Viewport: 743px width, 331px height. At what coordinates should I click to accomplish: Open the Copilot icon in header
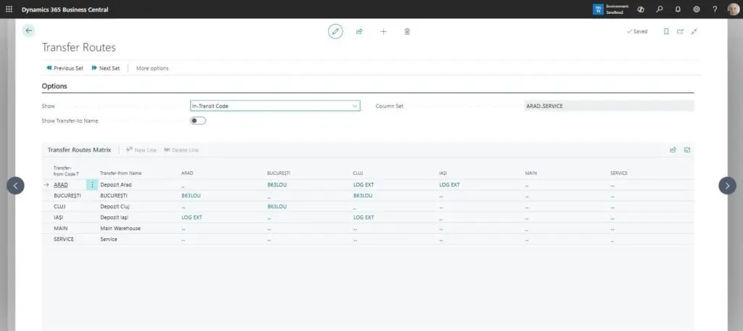(641, 9)
